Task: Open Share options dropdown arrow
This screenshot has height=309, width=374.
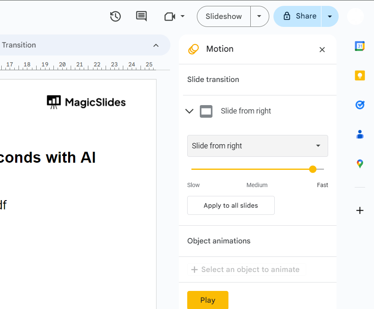Action: pos(330,16)
